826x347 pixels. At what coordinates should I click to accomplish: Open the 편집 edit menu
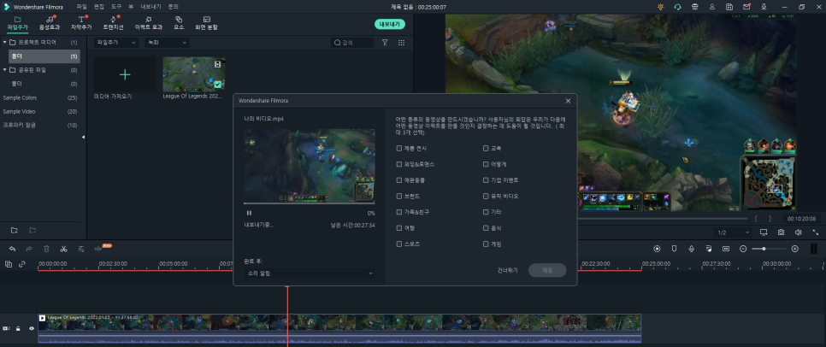[x=98, y=7]
